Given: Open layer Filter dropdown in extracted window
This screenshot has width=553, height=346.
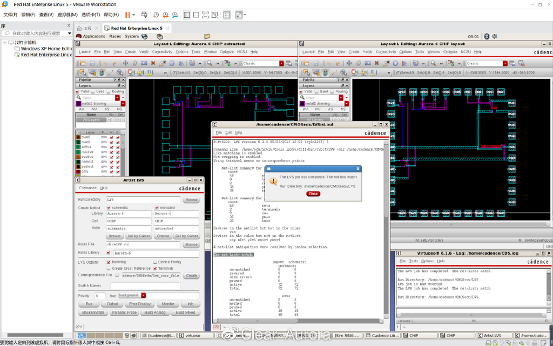Looking at the screenshot, I should coord(118,98).
